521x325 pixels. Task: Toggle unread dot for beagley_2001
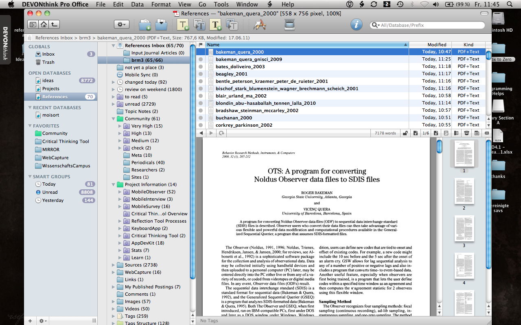[x=200, y=74]
